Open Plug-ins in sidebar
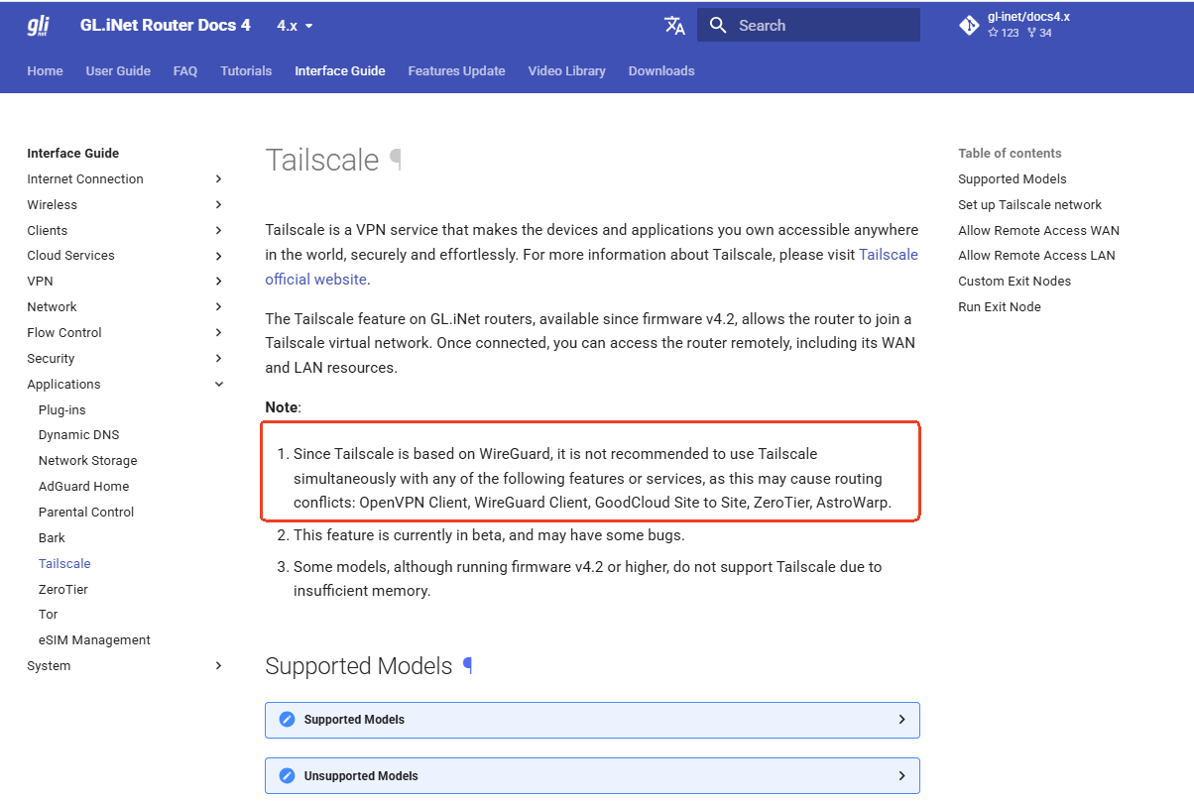 [x=62, y=410]
